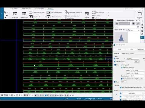Expand the Model views dropdown arrow
Image resolution: width=145 pixels, height=108 pixels.
108,18
